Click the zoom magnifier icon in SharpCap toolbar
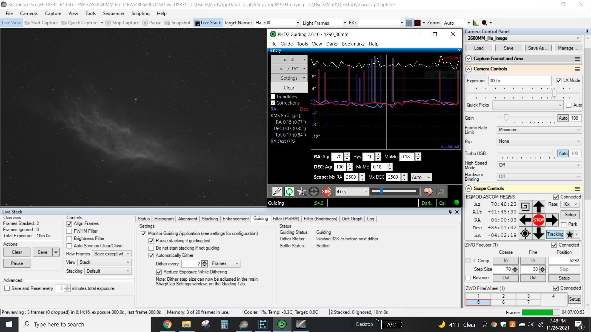 [x=484, y=23]
